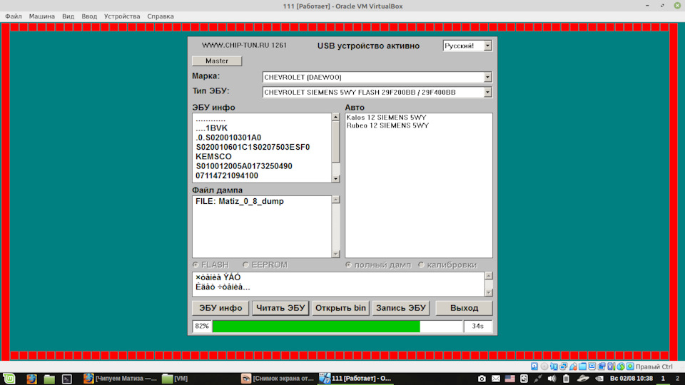Switch to Чипуем Матиза Firefox window
The height and width of the screenshot is (385, 685).
(120, 379)
